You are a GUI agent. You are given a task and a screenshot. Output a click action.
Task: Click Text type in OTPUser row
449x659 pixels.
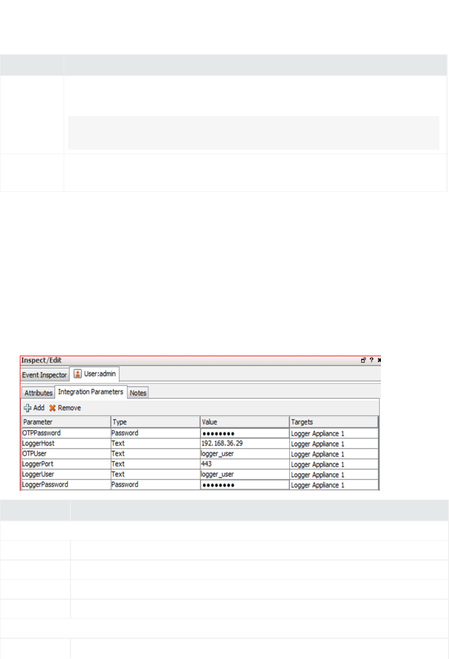[x=155, y=454]
